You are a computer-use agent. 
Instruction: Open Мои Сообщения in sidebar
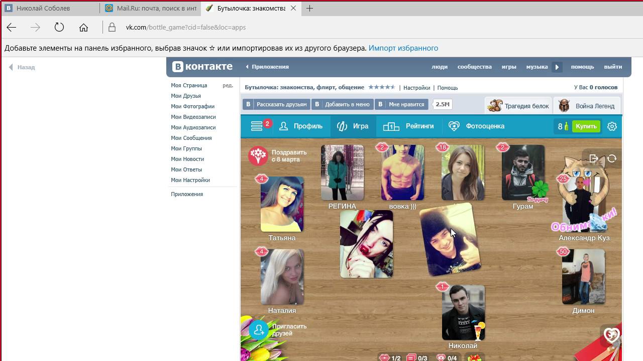tap(191, 138)
